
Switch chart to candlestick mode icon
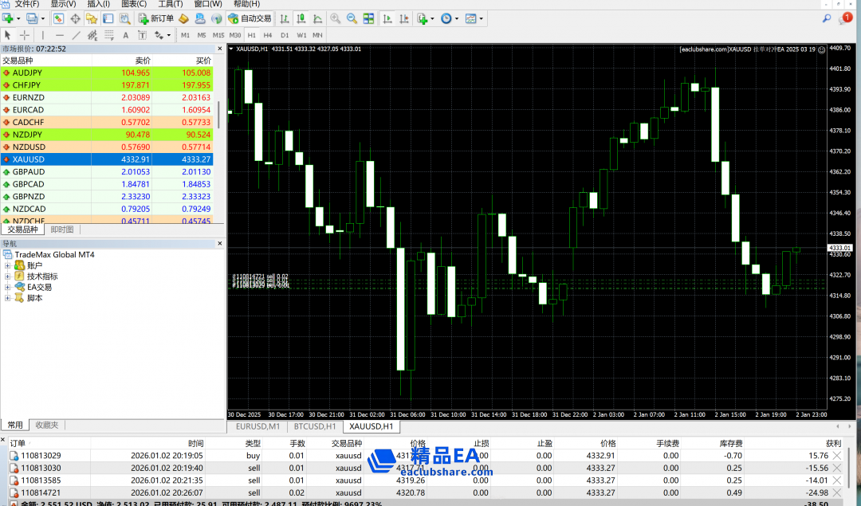301,18
